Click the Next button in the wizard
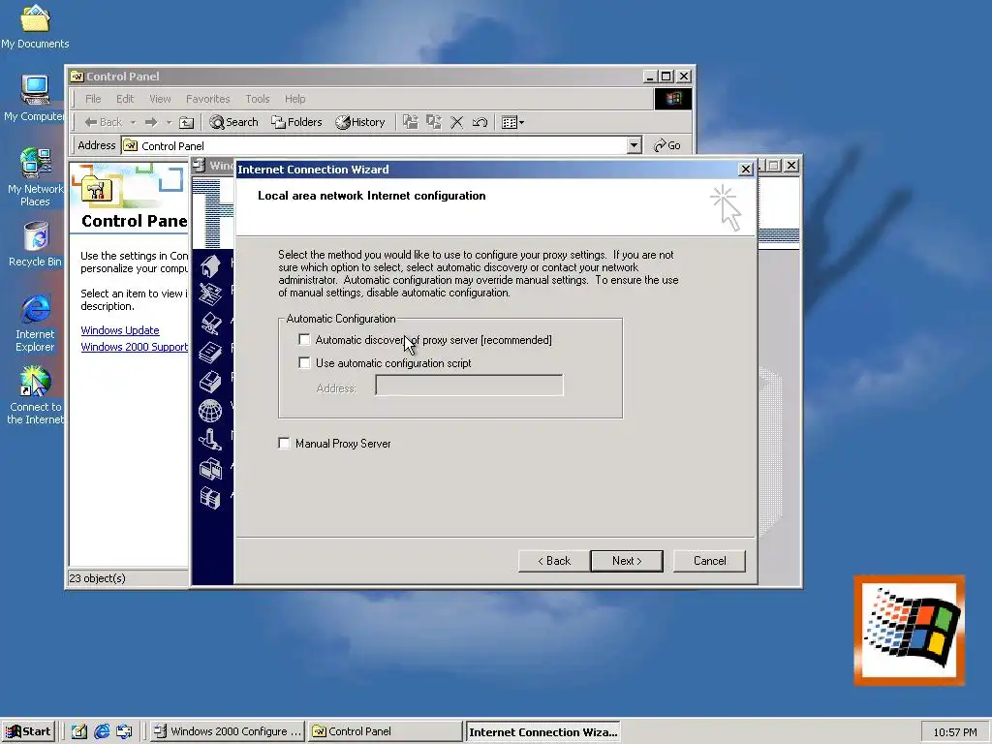 coord(627,561)
